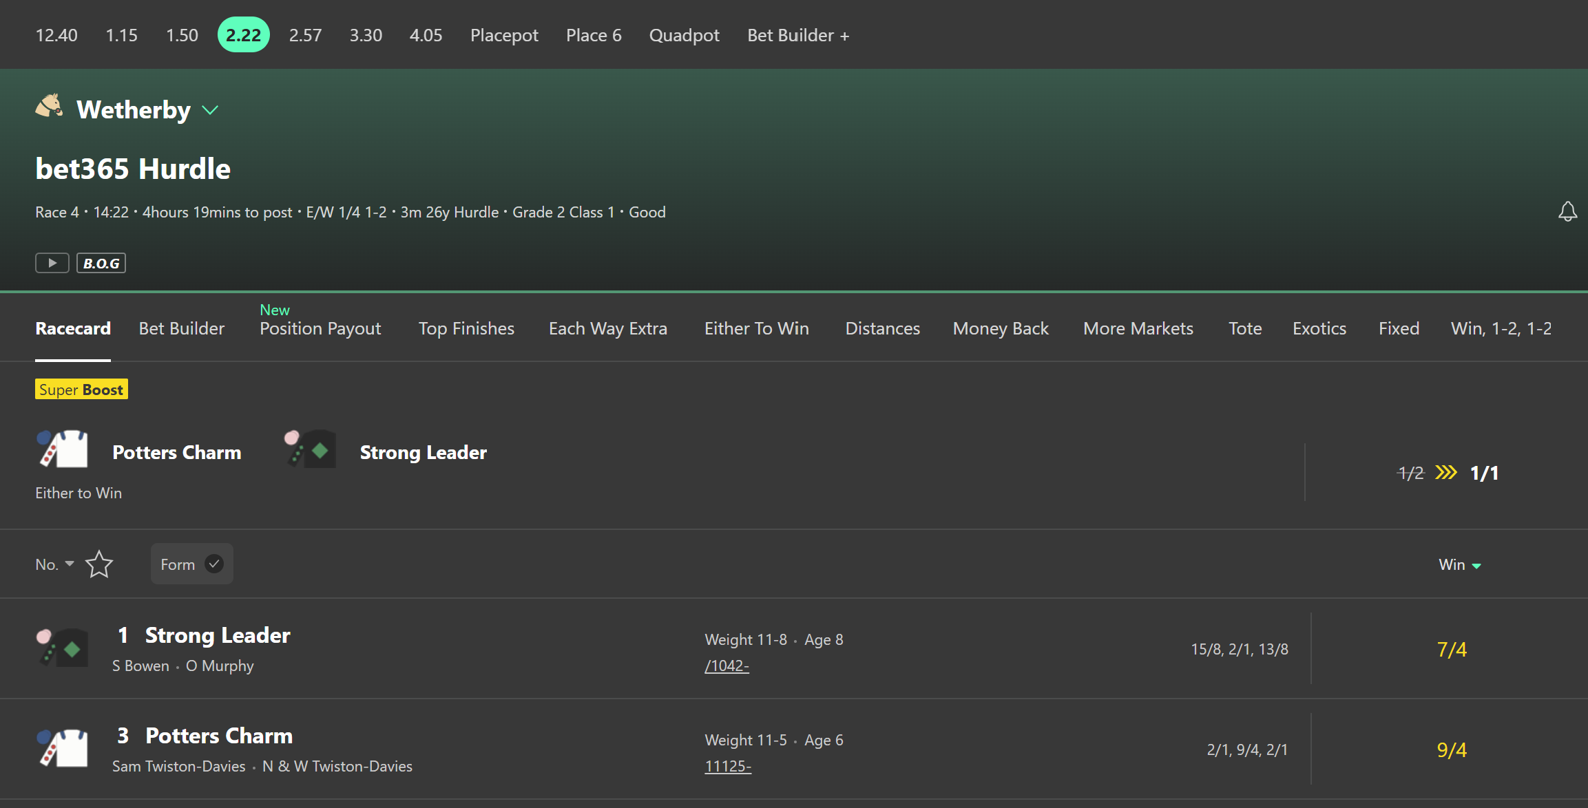This screenshot has width=1588, height=808.
Task: Select the 1.15 race time
Action: pos(122,35)
